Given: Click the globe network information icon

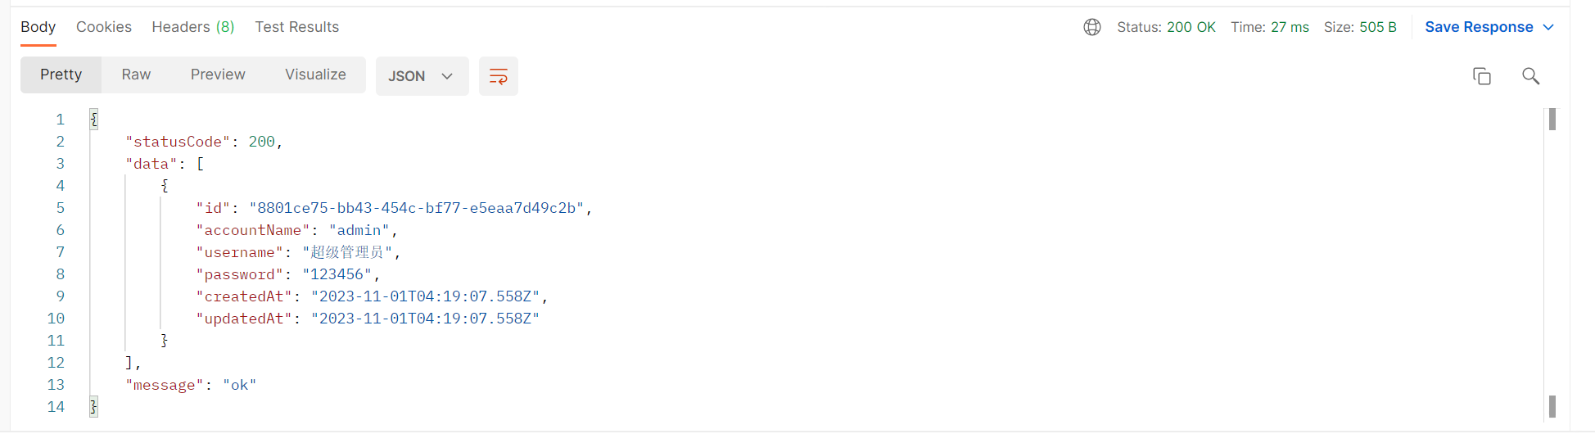Looking at the screenshot, I should pos(1091,27).
